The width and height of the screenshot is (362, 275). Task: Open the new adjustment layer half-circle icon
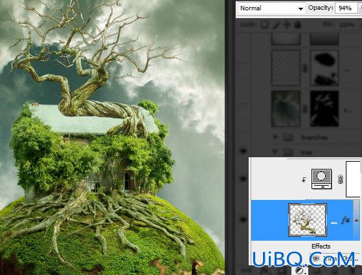point(299,270)
